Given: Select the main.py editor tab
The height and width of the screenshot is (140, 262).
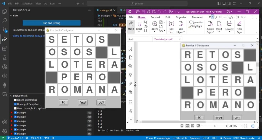Looking at the screenshot, I should 106,10.
